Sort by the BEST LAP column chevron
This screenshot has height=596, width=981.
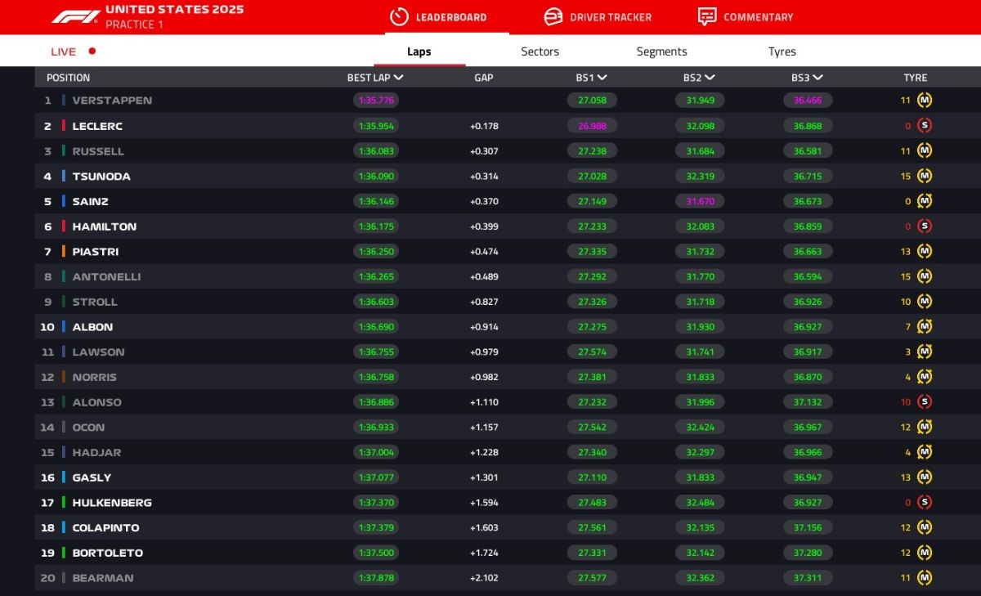(399, 78)
